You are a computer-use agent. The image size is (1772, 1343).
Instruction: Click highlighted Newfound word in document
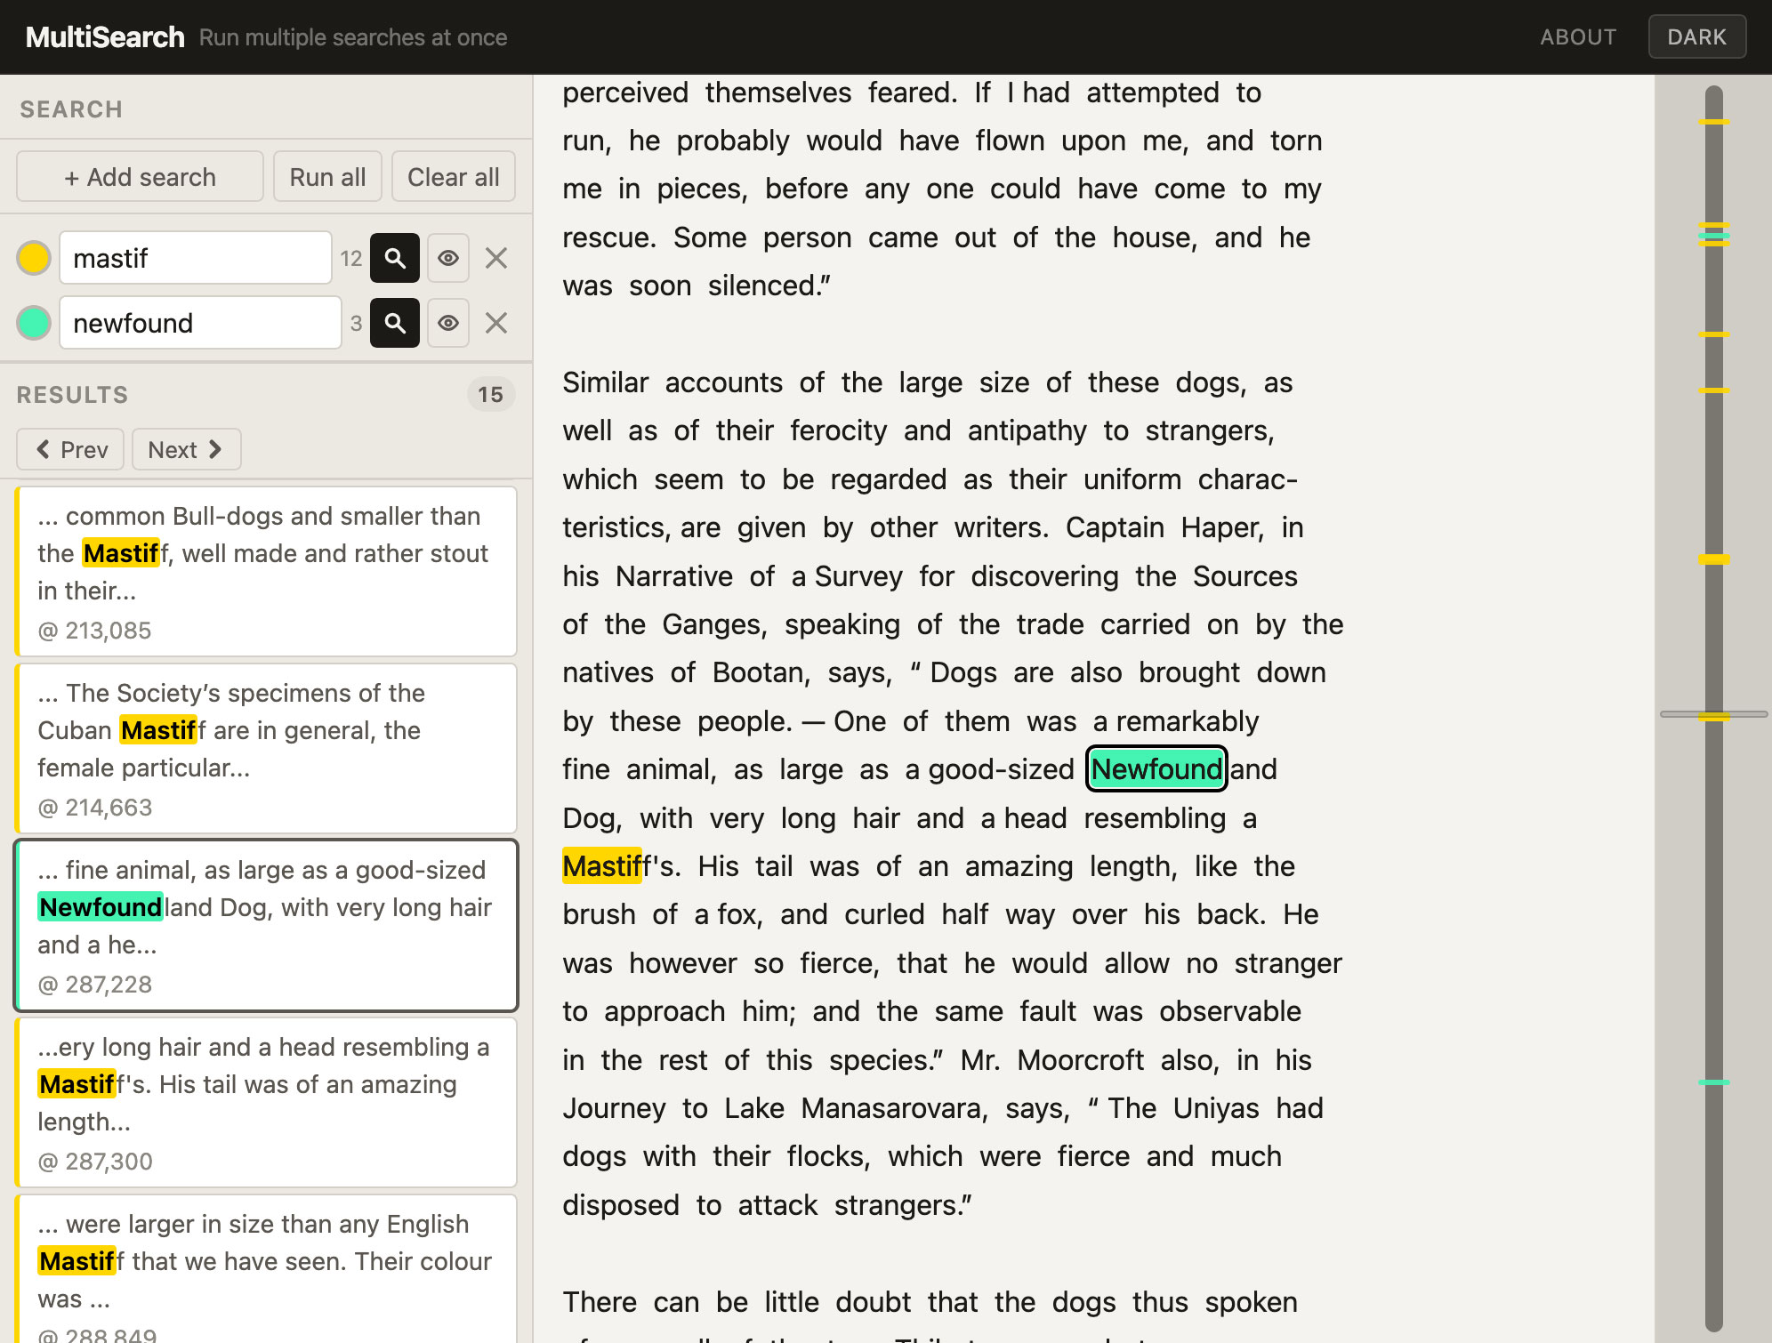click(x=1156, y=769)
